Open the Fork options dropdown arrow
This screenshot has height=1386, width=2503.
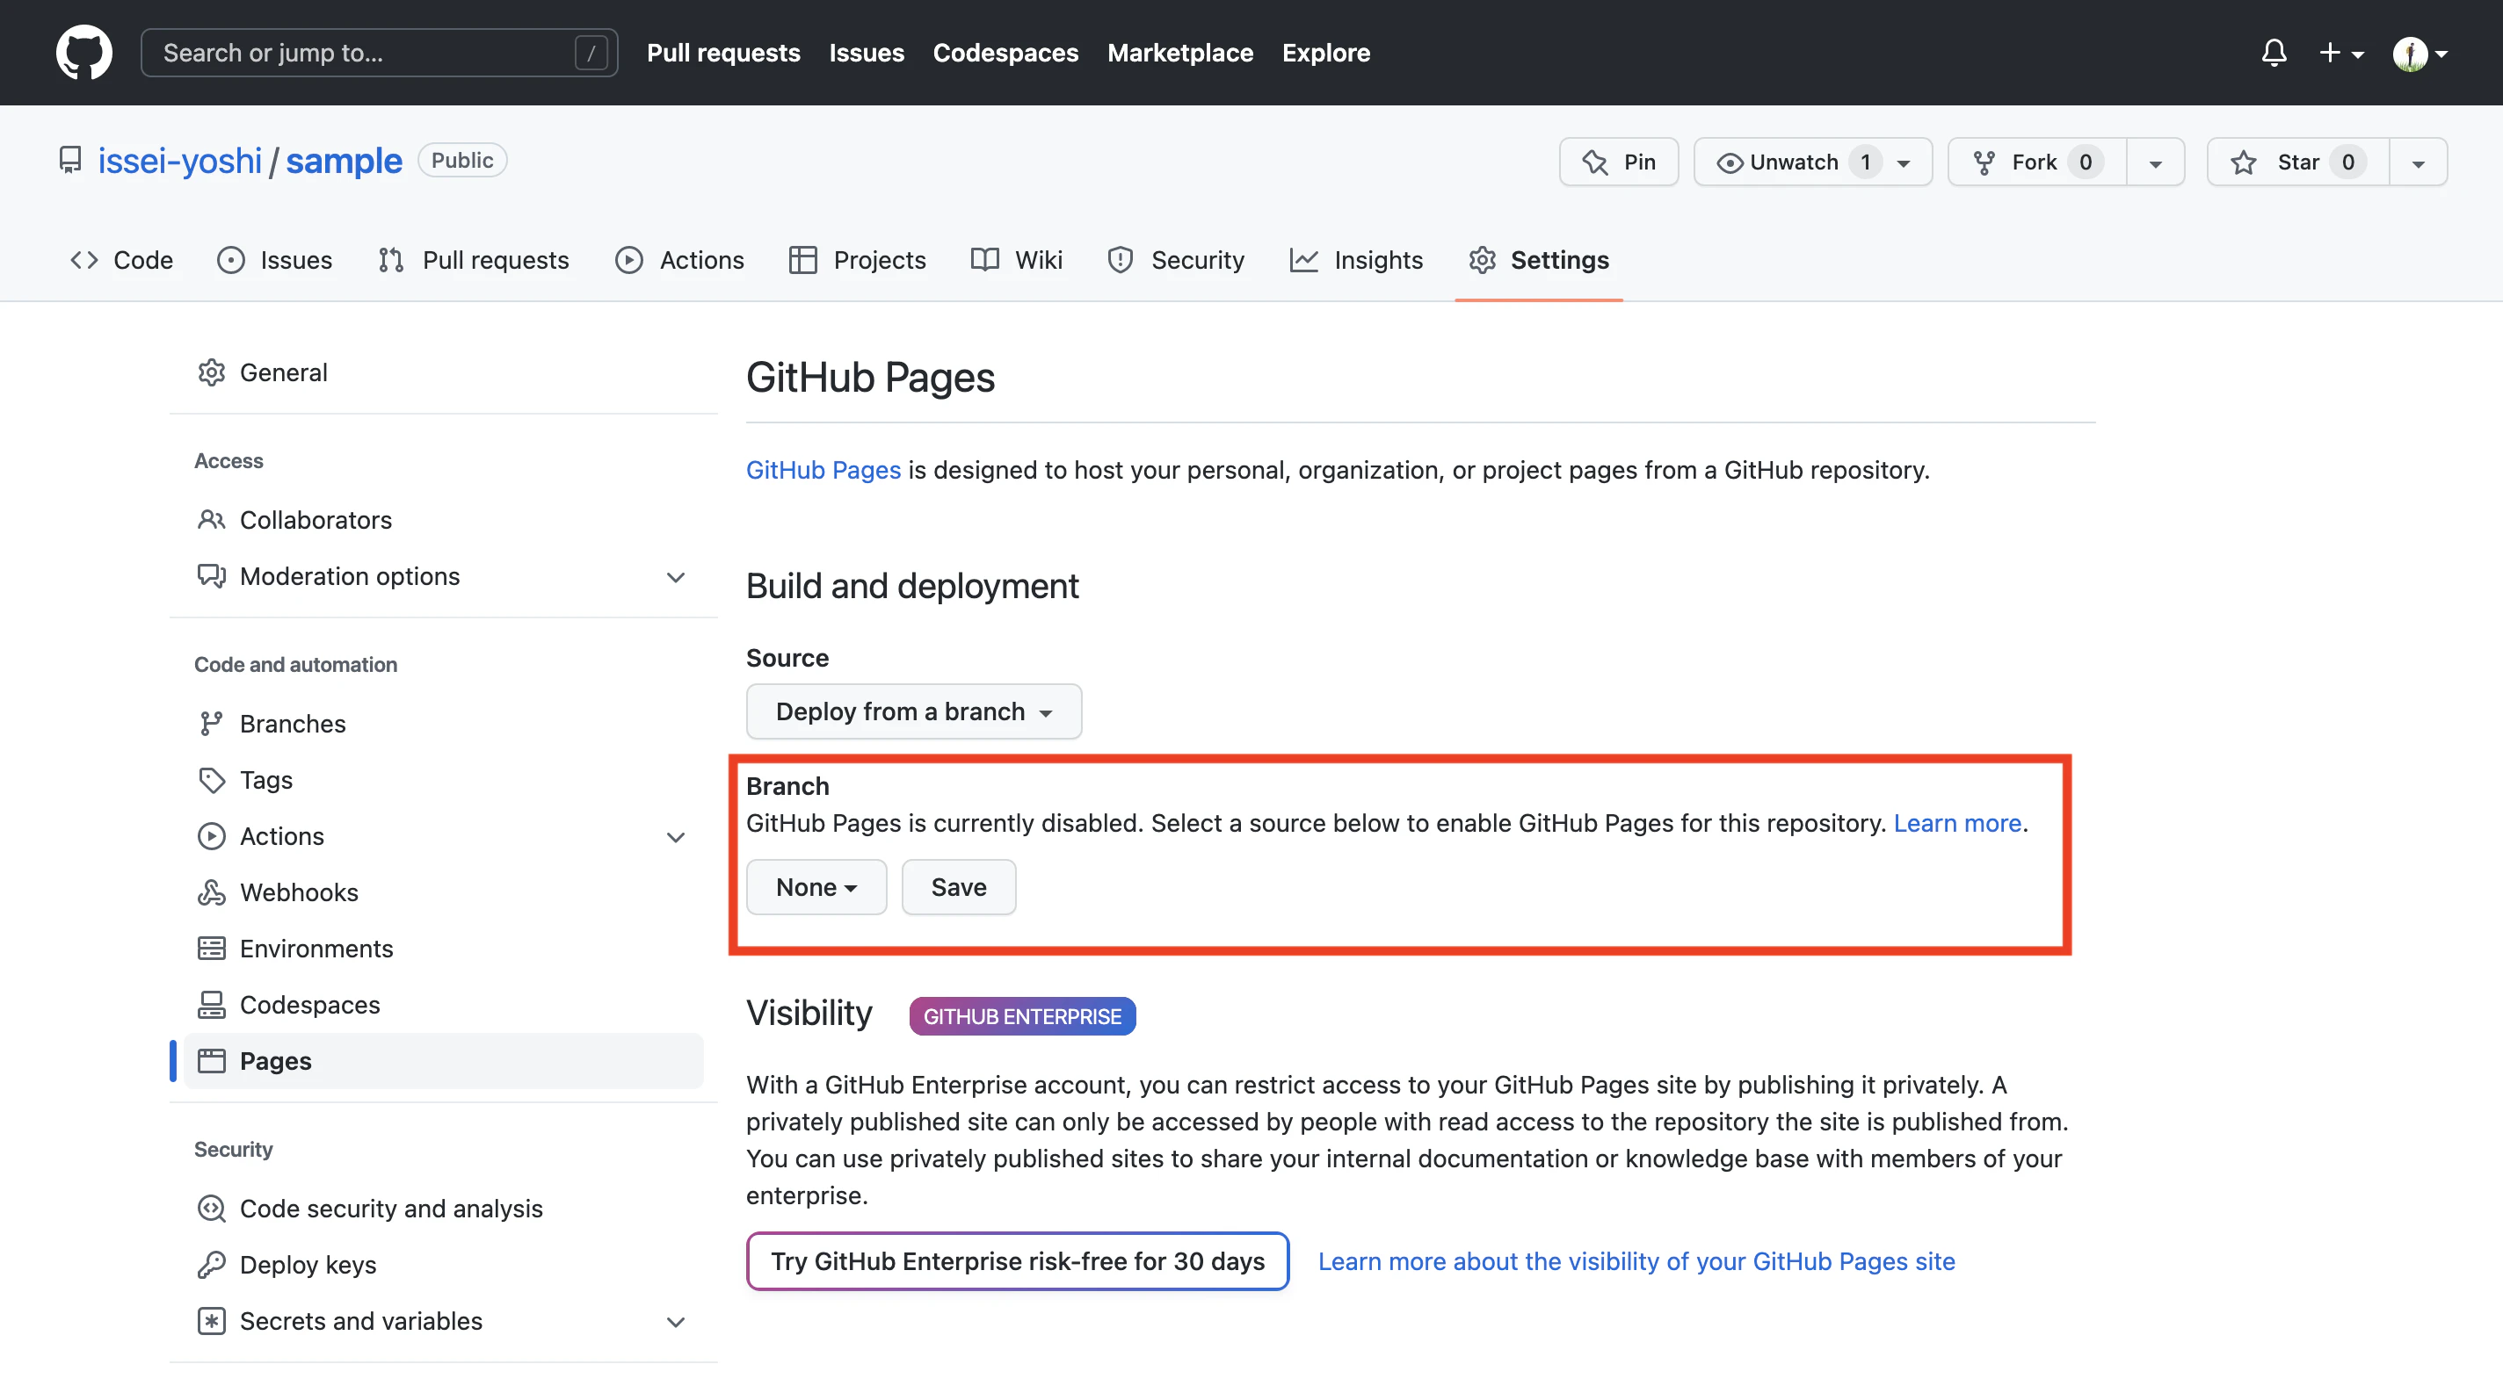2155,162
